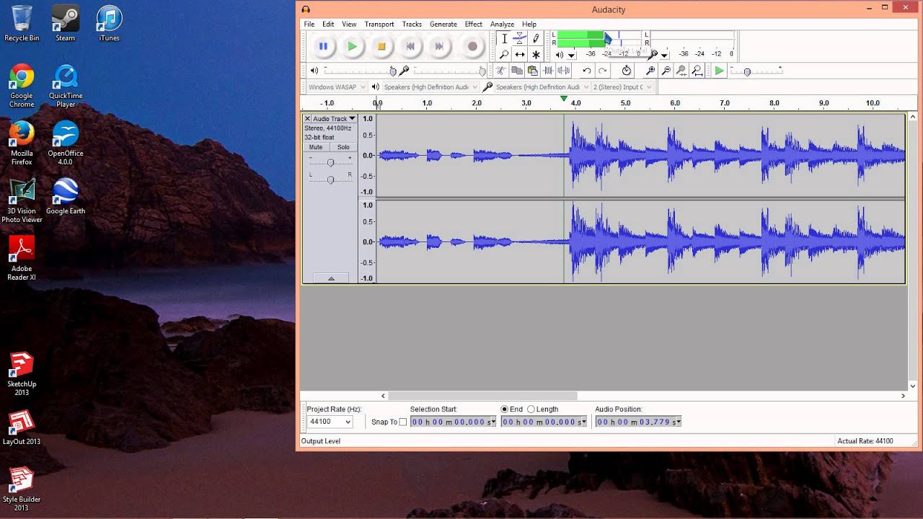The width and height of the screenshot is (923, 519).
Task: Select the Steam desktop shortcut
Action: (66, 24)
